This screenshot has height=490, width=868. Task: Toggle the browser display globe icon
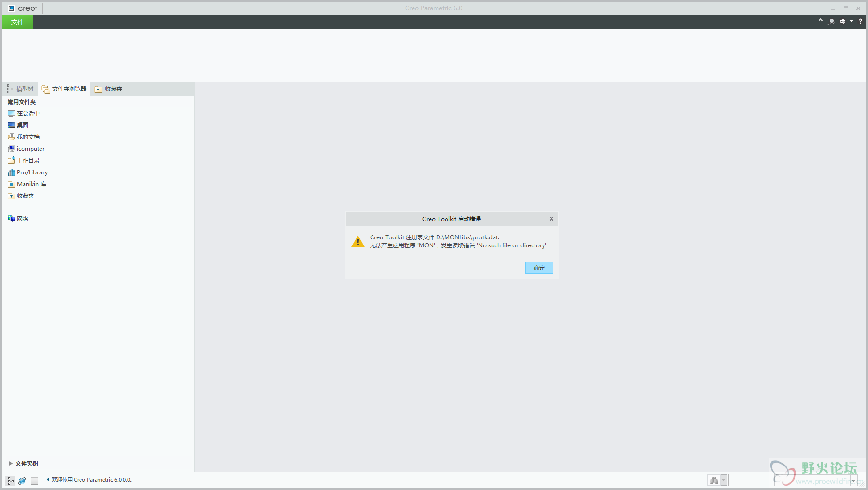coord(22,481)
